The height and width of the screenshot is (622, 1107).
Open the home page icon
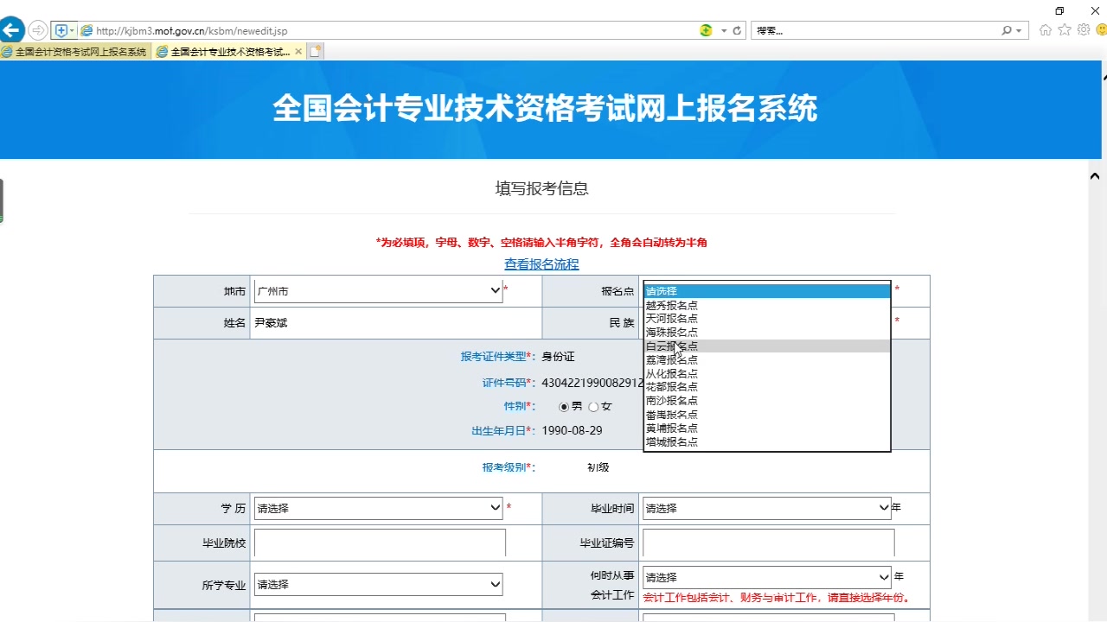click(1046, 30)
